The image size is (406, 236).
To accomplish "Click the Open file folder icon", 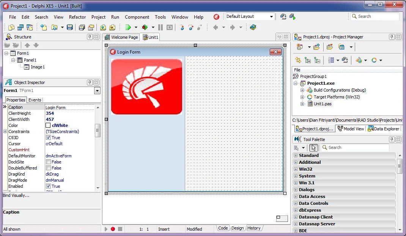I will 54,27.
